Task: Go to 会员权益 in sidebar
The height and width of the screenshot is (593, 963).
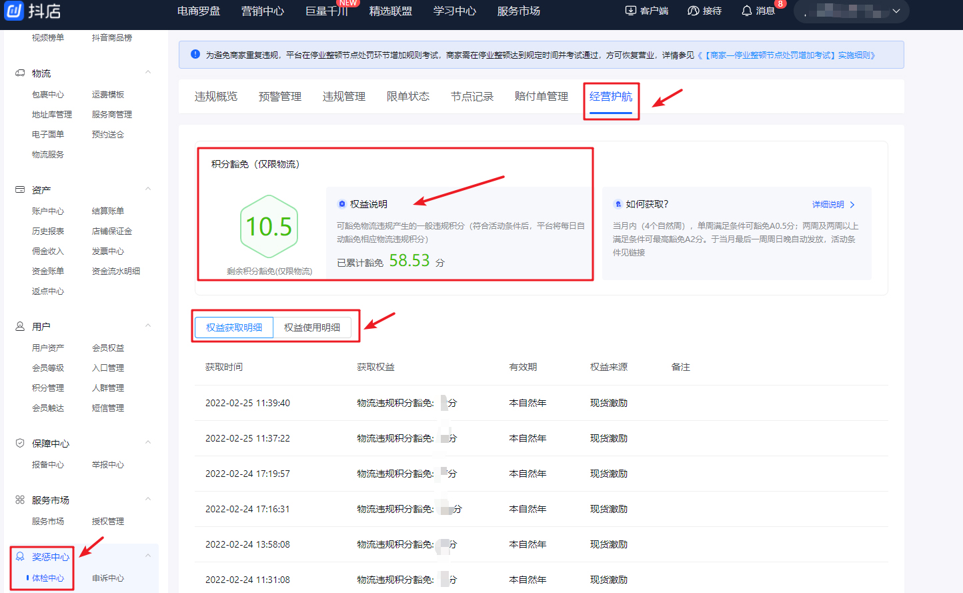Action: click(108, 348)
